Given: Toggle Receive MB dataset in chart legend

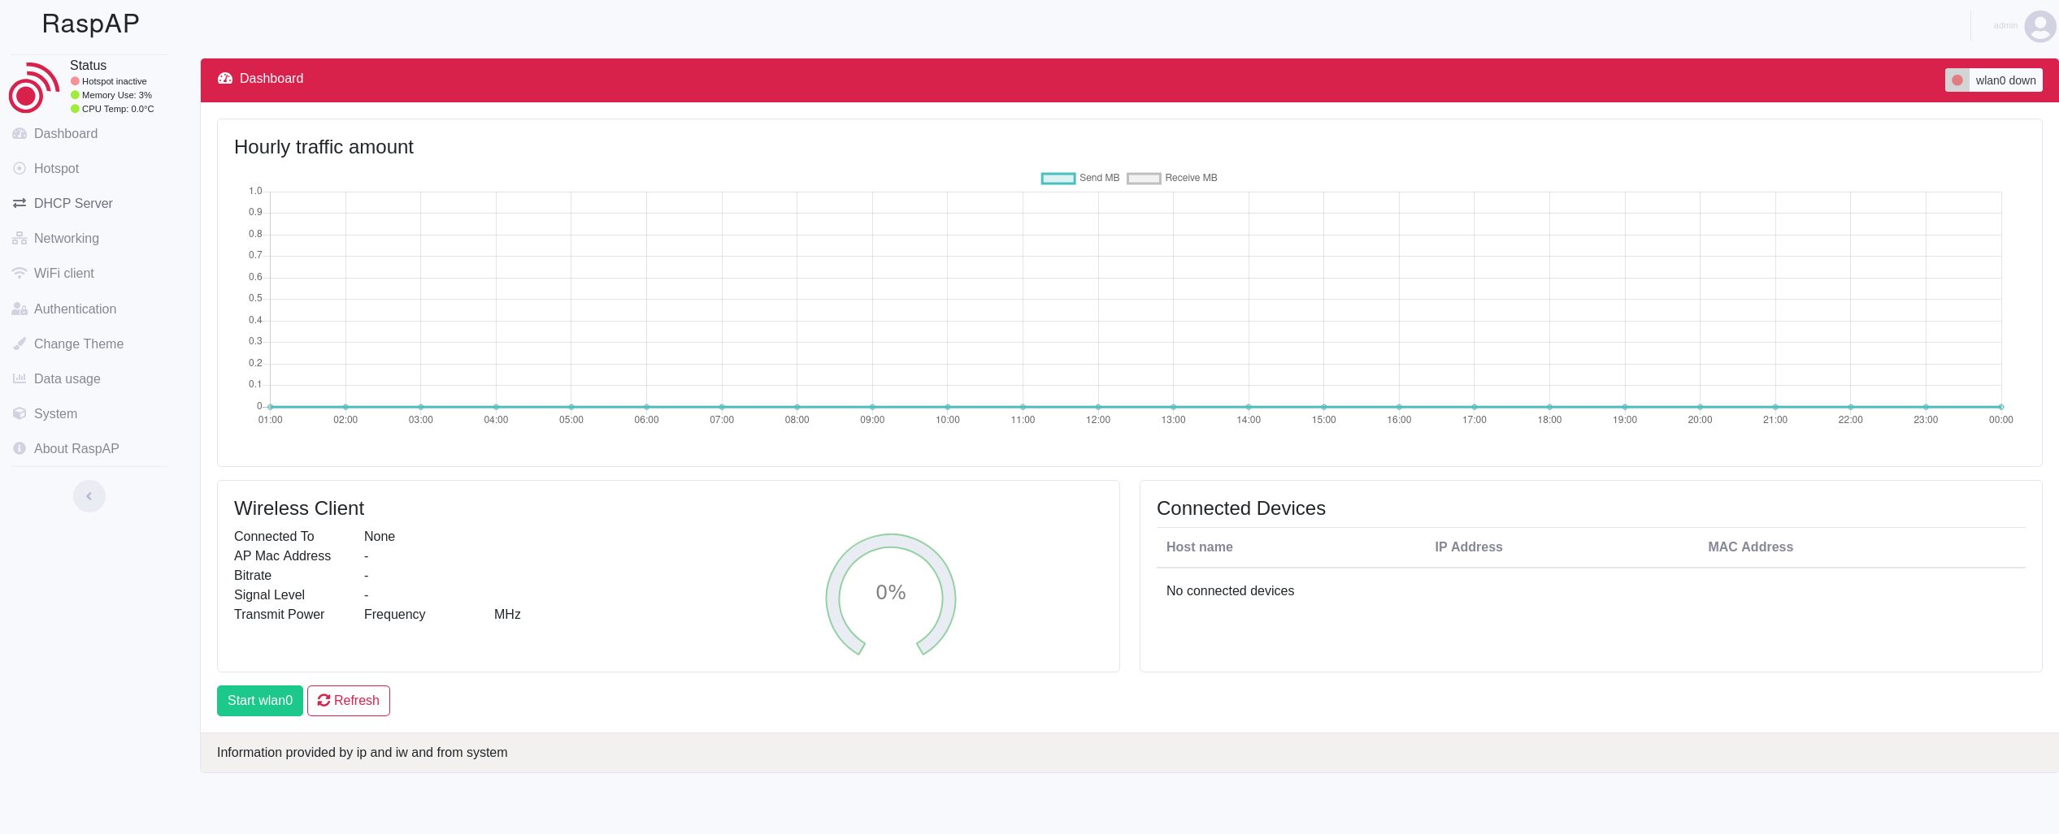Looking at the screenshot, I should [x=1171, y=179].
